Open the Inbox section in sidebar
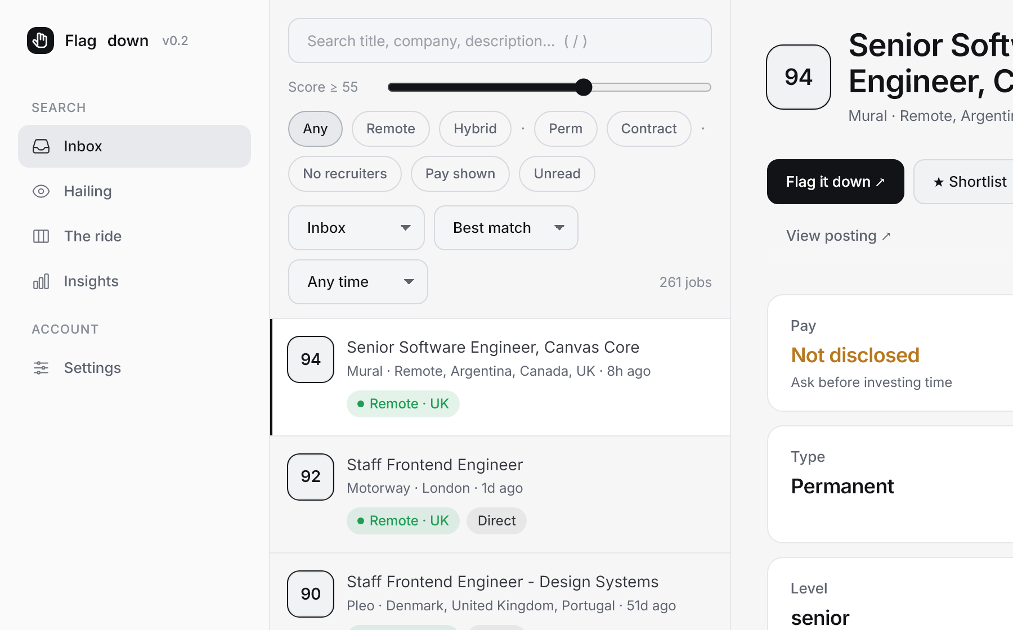The height and width of the screenshot is (630, 1013). pyautogui.click(x=135, y=146)
